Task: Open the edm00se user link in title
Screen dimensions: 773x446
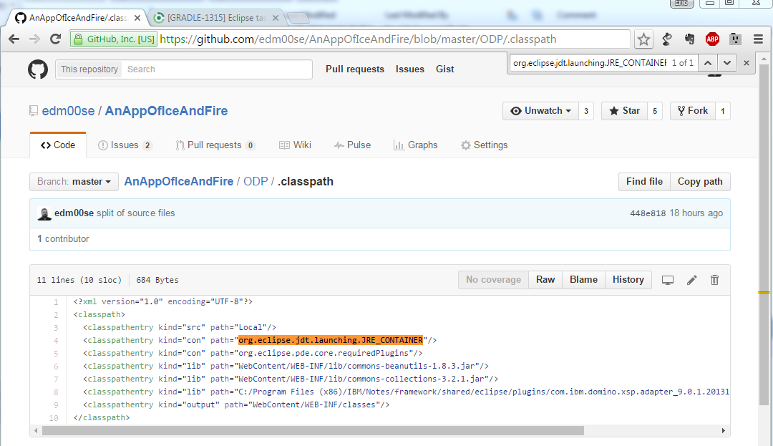Action: click(68, 111)
